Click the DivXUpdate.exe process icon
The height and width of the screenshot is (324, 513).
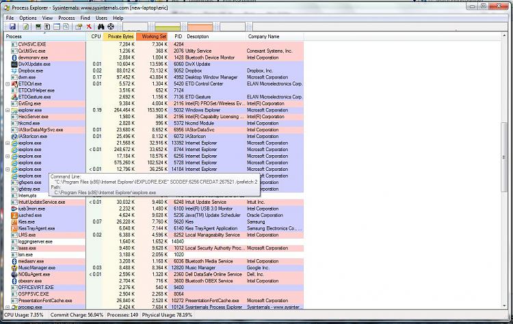(x=14, y=64)
